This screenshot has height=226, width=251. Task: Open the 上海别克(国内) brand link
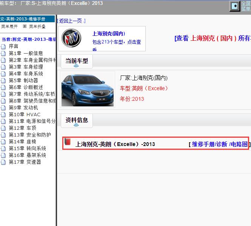109,34
